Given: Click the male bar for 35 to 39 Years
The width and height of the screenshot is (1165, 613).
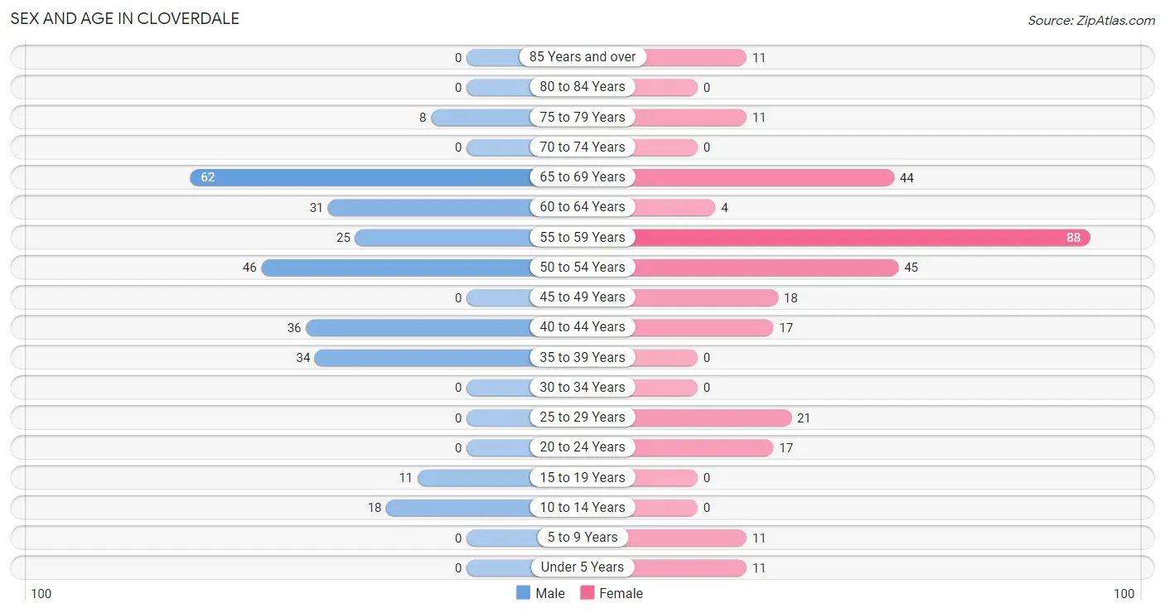Looking at the screenshot, I should click(423, 358).
